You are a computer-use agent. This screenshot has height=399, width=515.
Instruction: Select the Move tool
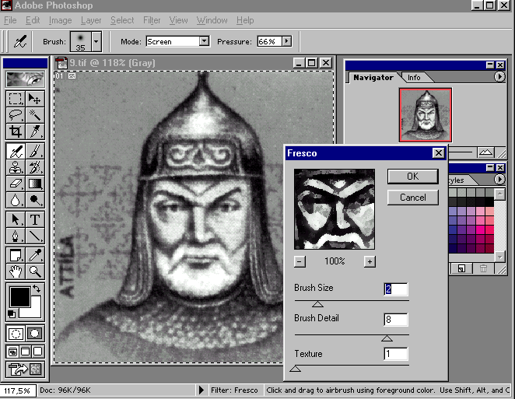click(x=35, y=99)
